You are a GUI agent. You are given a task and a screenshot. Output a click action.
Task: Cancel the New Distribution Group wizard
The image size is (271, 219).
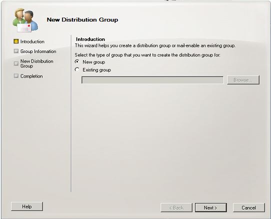[x=248, y=207]
